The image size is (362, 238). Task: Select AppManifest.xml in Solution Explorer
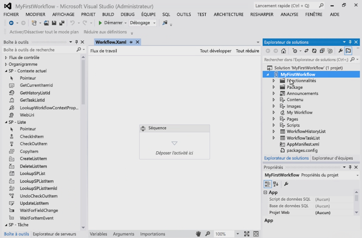[303, 144]
